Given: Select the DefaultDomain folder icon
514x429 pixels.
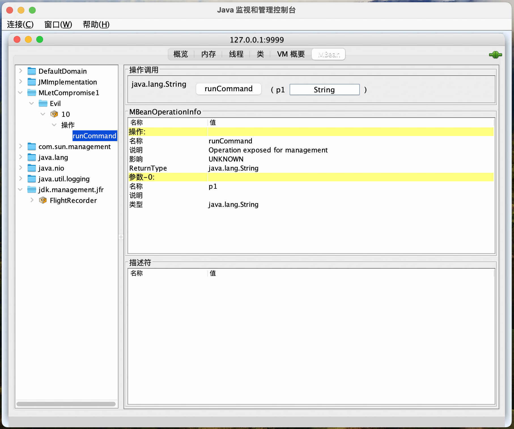Looking at the screenshot, I should pos(32,71).
